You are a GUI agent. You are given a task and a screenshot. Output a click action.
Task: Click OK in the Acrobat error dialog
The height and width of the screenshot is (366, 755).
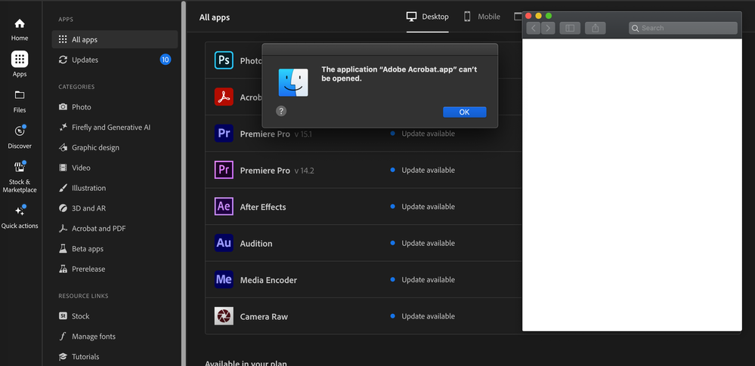click(x=464, y=112)
